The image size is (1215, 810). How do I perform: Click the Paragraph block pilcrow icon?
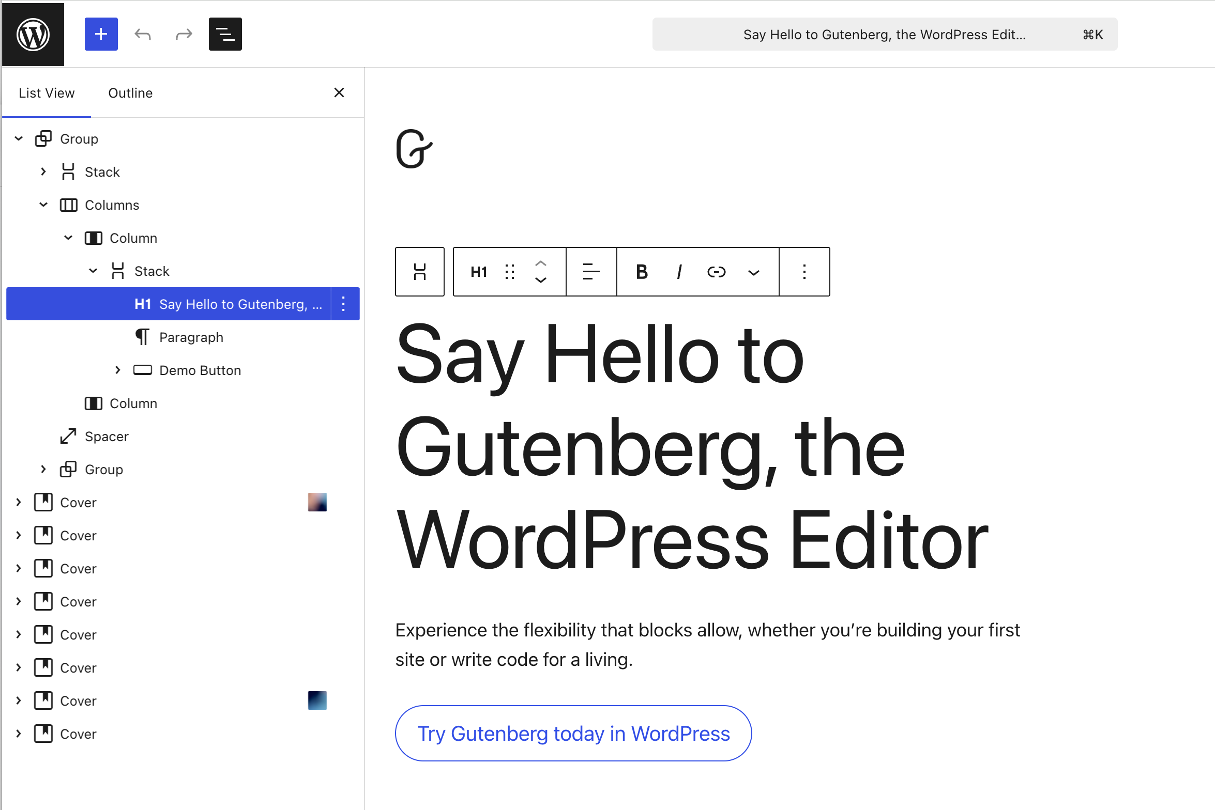[142, 337]
